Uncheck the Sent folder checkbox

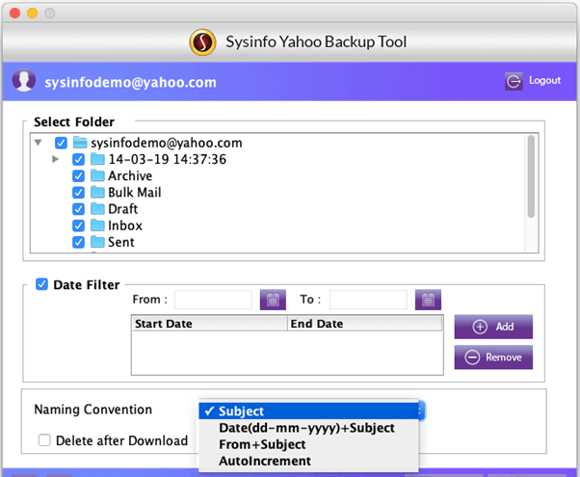pyautogui.click(x=78, y=243)
